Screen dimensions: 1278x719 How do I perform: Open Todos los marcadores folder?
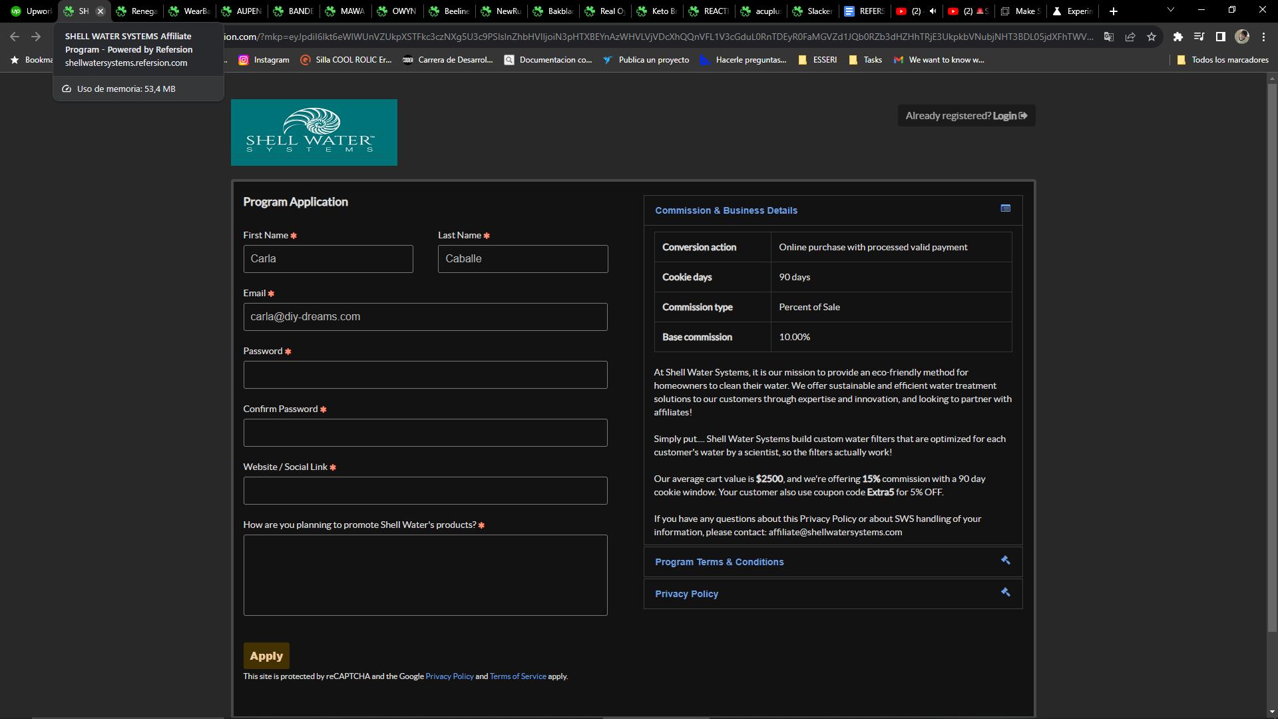click(1223, 60)
